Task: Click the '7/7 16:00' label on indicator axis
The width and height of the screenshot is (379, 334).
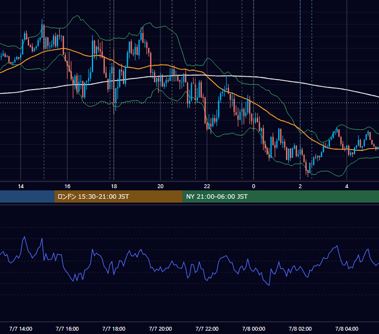Action: (67, 328)
